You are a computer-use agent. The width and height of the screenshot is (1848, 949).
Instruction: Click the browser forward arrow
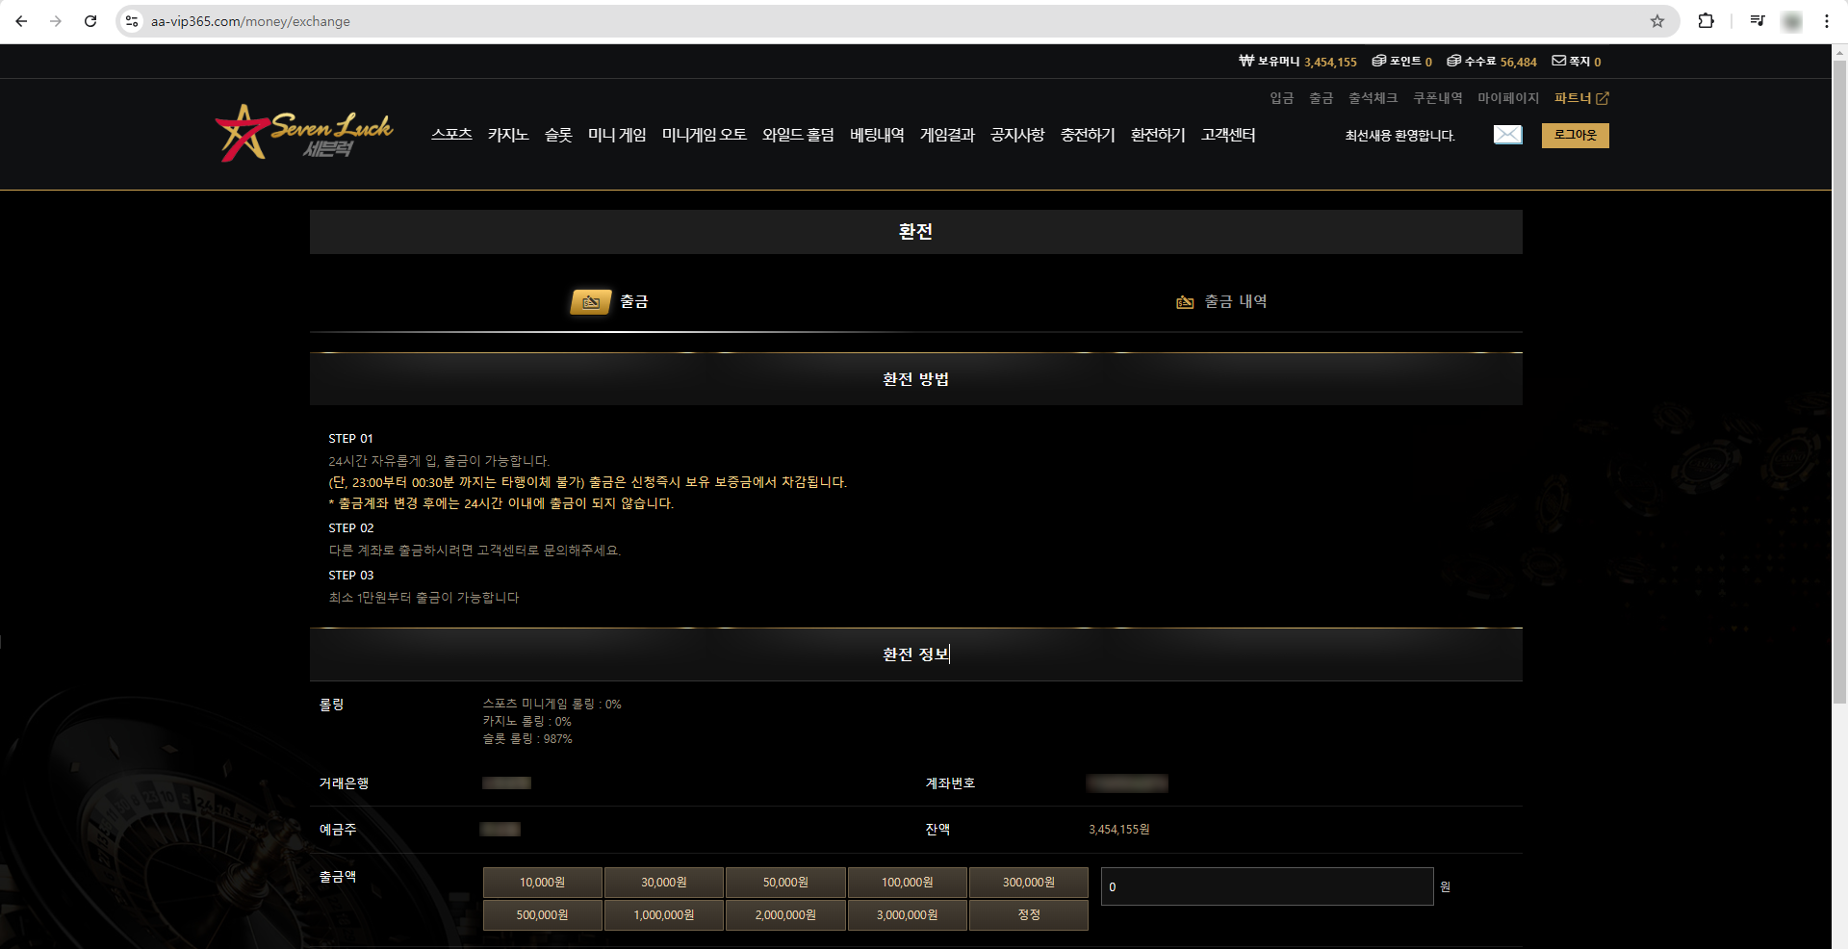click(x=56, y=21)
